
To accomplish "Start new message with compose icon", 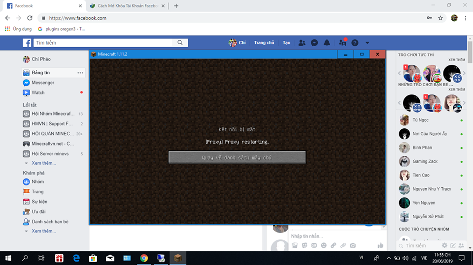I will [453, 246].
